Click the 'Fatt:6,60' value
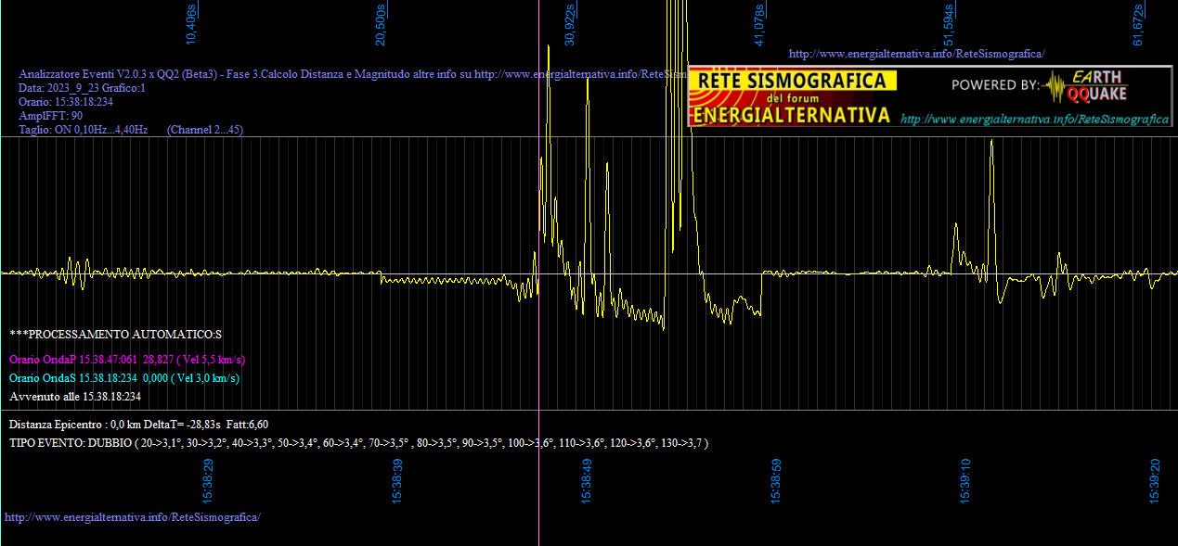Image resolution: width=1178 pixels, height=546 pixels. (248, 425)
